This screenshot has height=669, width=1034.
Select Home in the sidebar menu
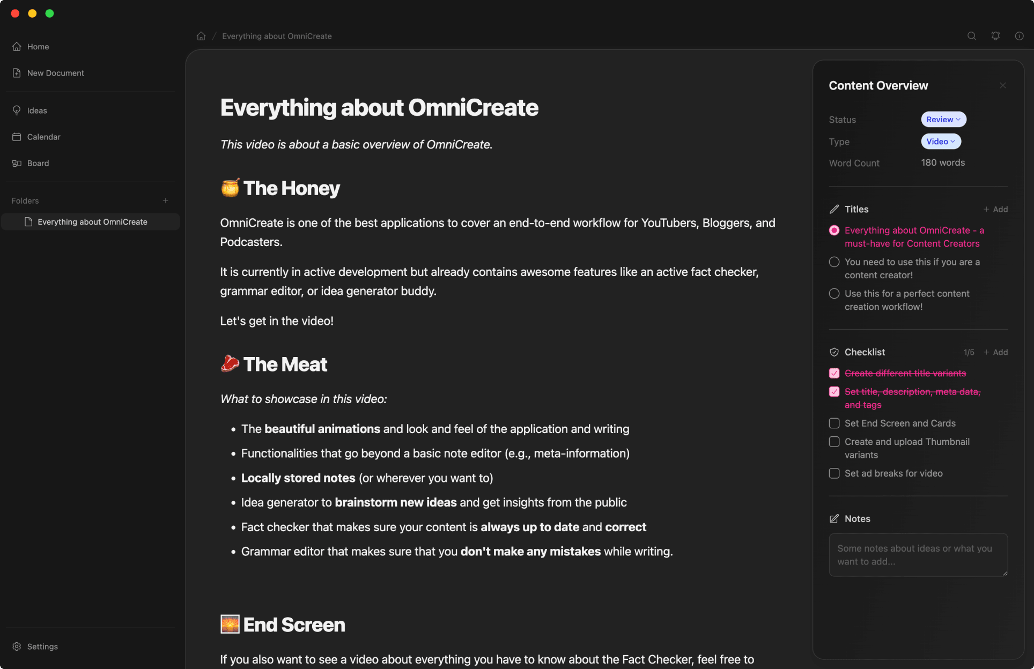point(38,47)
